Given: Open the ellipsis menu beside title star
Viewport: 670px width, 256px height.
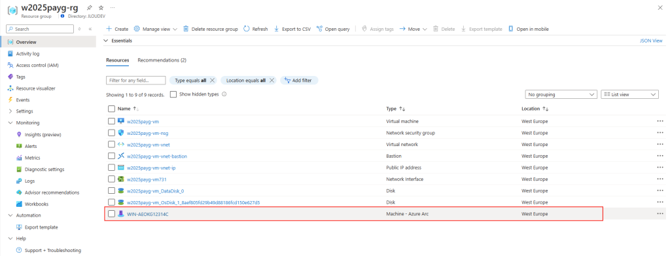Looking at the screenshot, I should click(x=113, y=8).
